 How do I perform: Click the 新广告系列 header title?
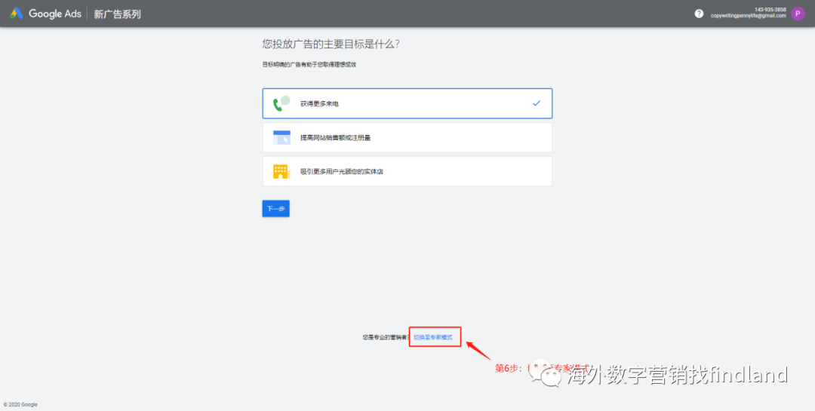(117, 14)
